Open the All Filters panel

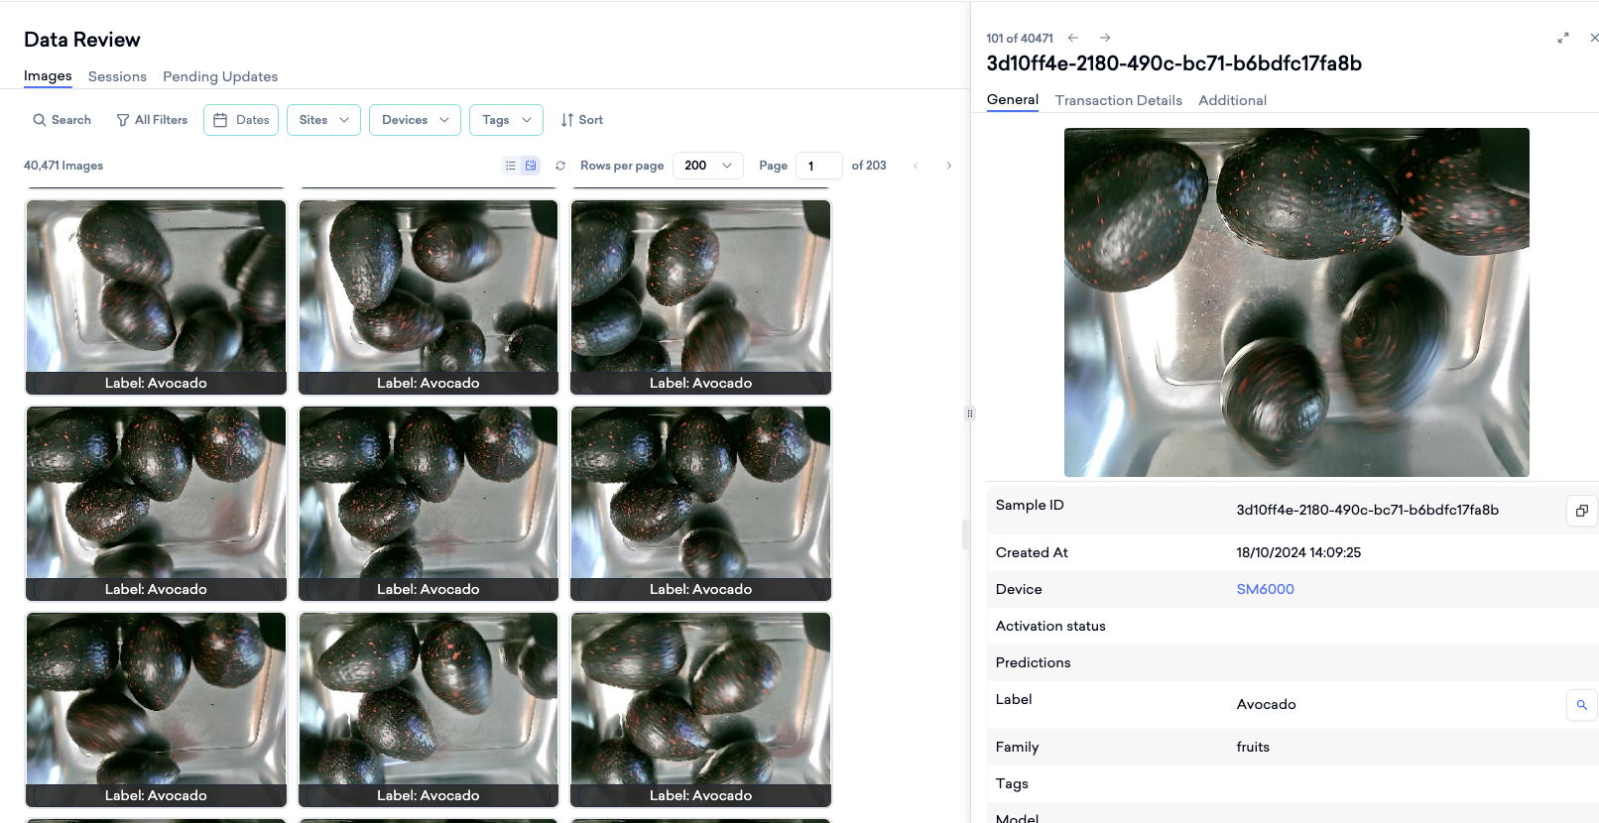point(152,120)
